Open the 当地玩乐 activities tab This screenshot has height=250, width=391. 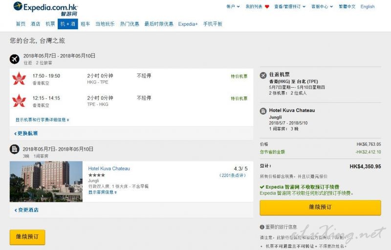tap(105, 24)
